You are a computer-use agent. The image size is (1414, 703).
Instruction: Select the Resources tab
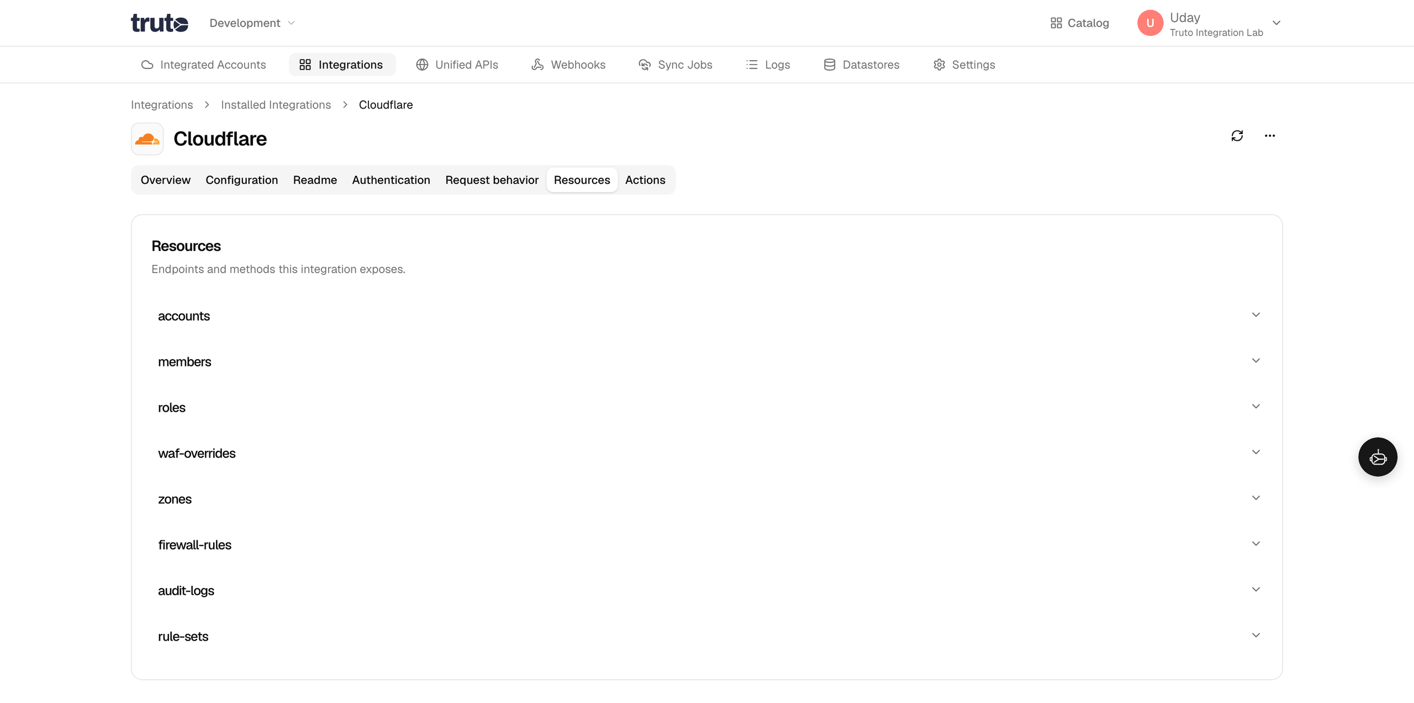(x=582, y=180)
